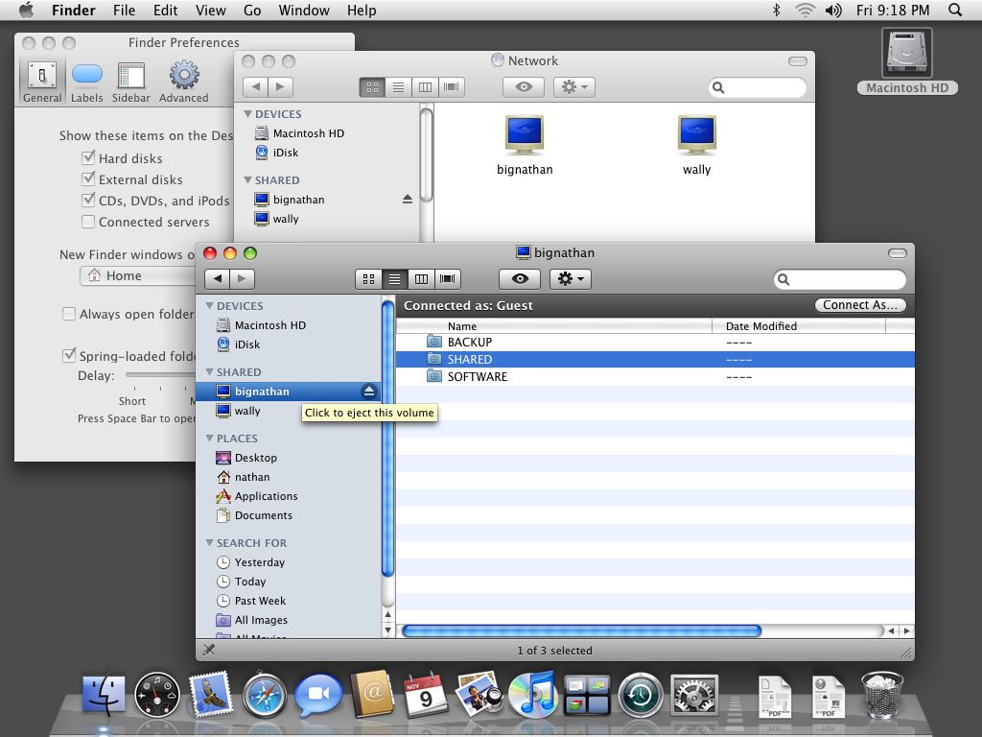Click Quick Look eye in bignathan window
The width and height of the screenshot is (982, 737).
[520, 279]
